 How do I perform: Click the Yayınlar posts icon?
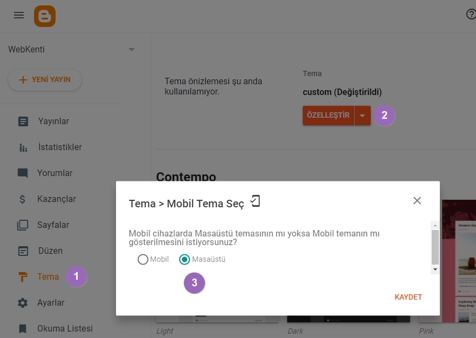(23, 121)
